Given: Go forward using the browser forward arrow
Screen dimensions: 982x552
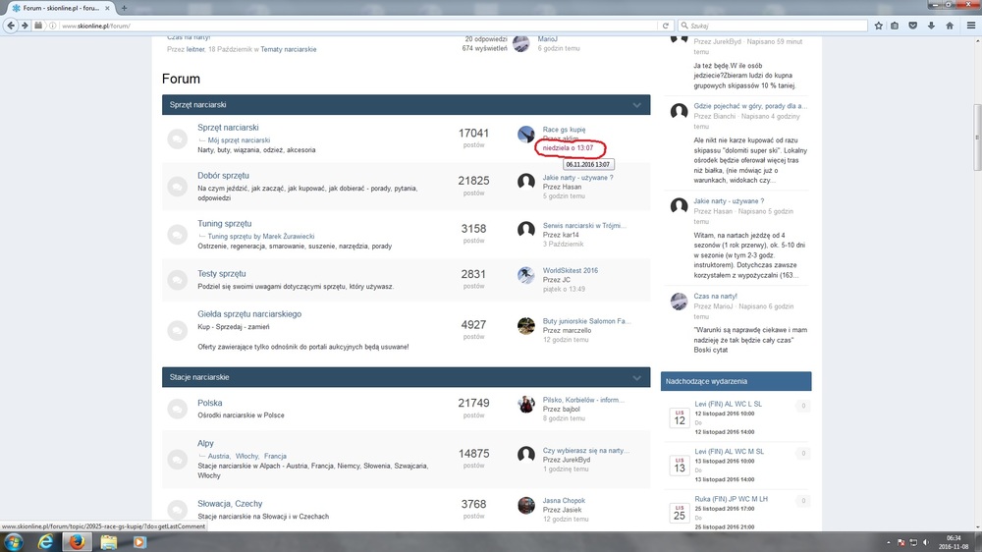Looking at the screenshot, I should (x=25, y=26).
